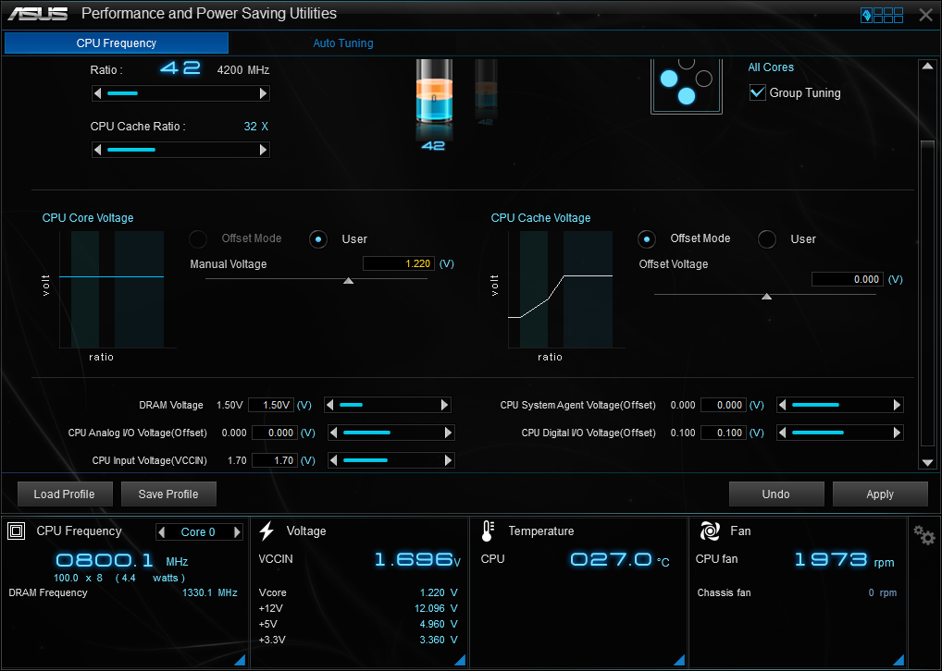This screenshot has height=671, width=942.
Task: Click the Save Profile button
Action: tap(168, 494)
